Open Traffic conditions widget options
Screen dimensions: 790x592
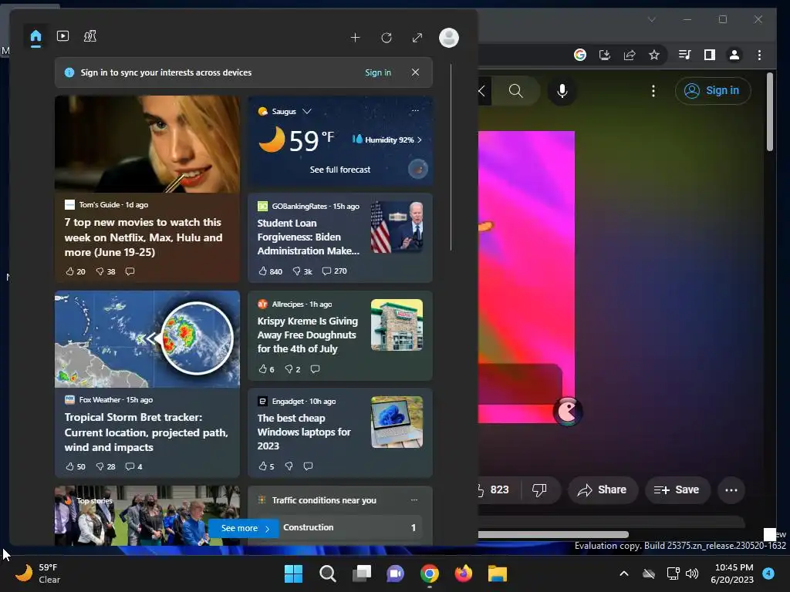click(x=414, y=499)
